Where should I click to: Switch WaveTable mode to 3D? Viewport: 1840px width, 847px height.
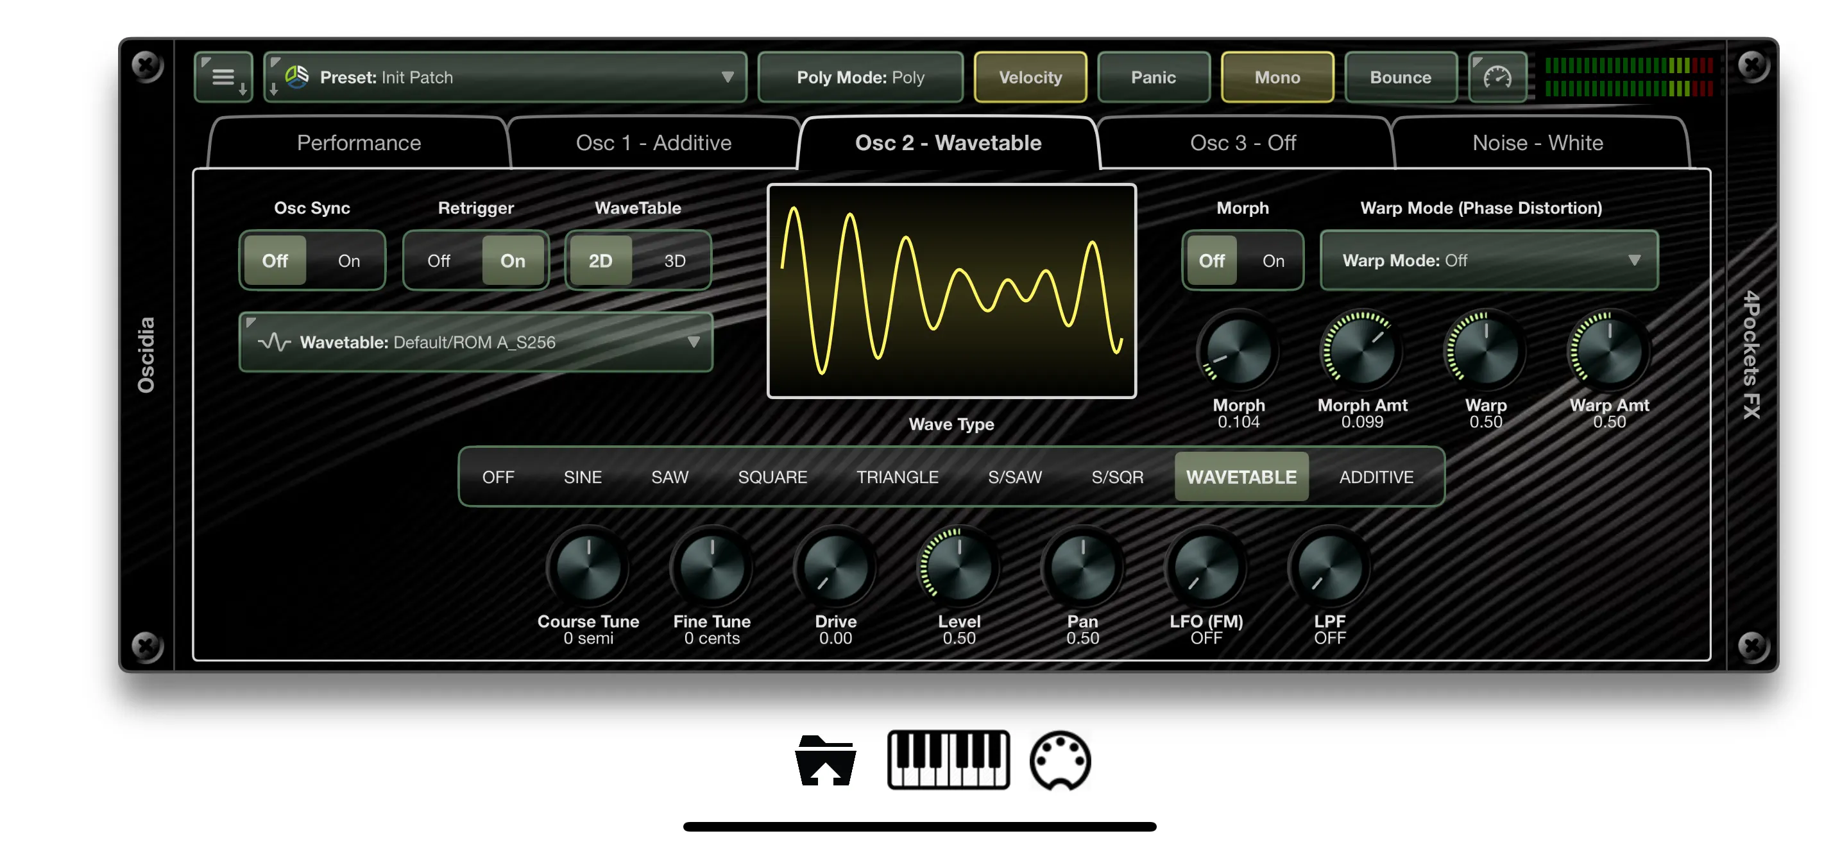pos(674,261)
